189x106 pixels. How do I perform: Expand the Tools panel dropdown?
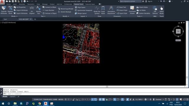coord(139,16)
